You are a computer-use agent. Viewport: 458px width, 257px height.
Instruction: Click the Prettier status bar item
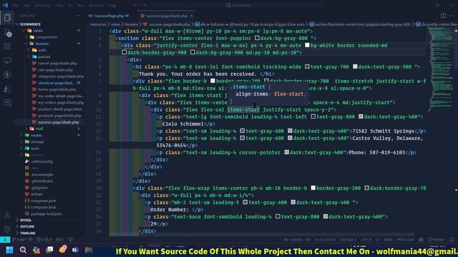point(437,240)
